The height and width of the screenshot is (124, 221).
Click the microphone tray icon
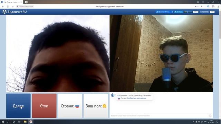196,122
